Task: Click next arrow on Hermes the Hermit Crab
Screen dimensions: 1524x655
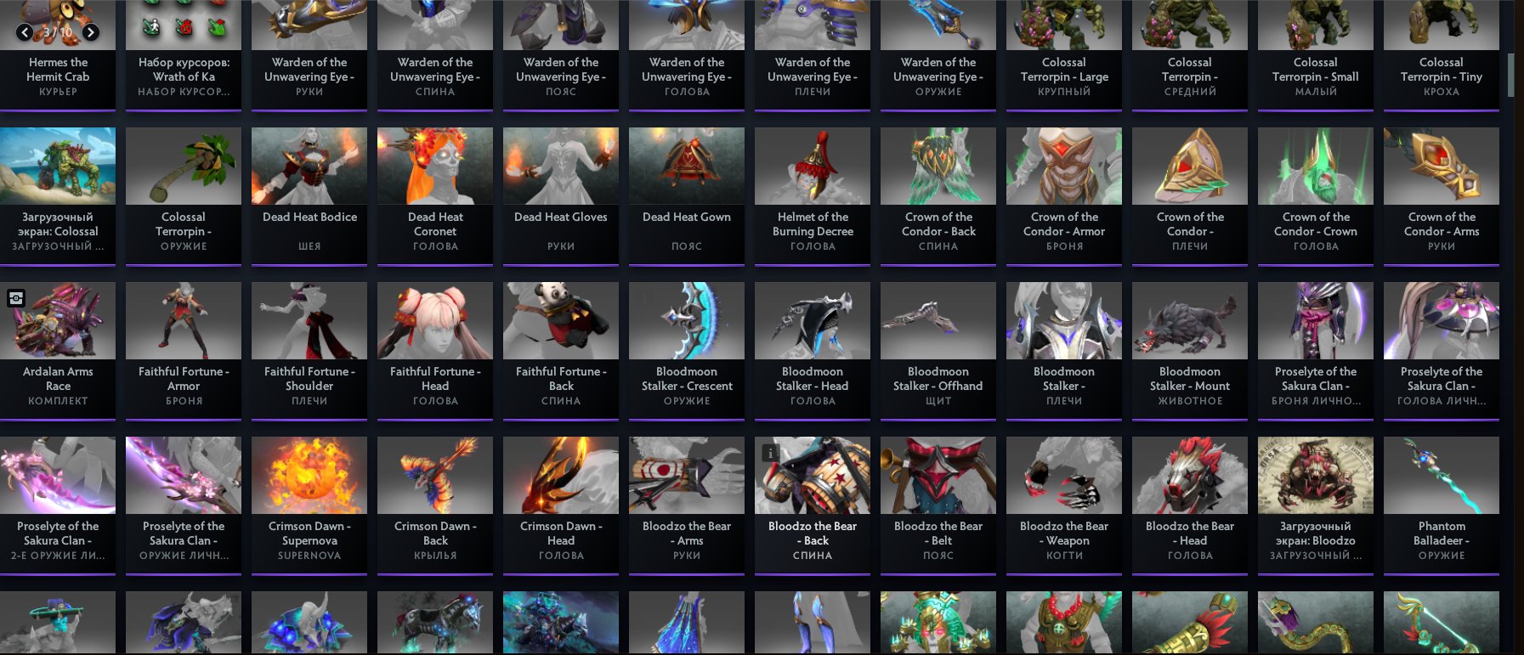Action: point(91,33)
